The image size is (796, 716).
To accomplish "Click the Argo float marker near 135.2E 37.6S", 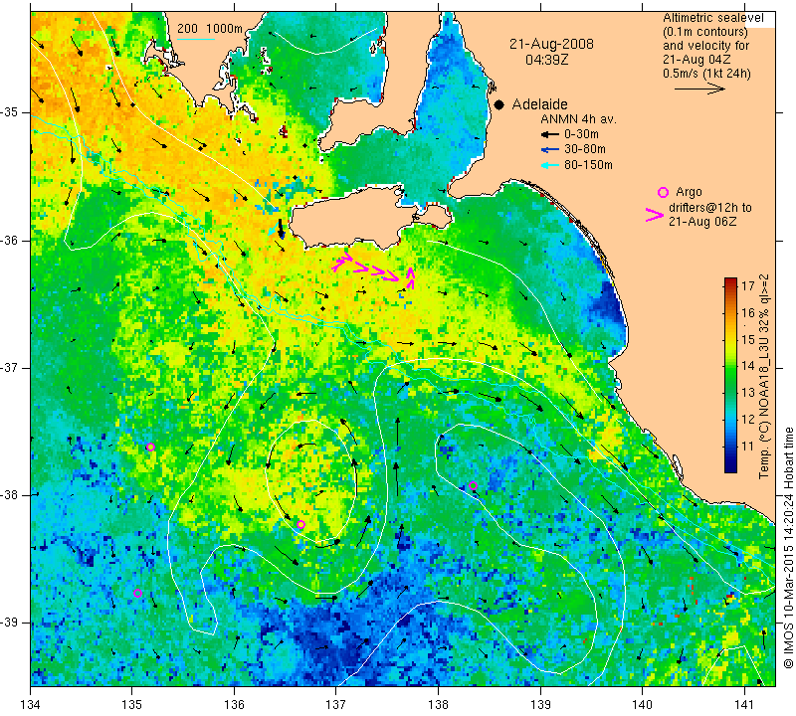I will (151, 447).
